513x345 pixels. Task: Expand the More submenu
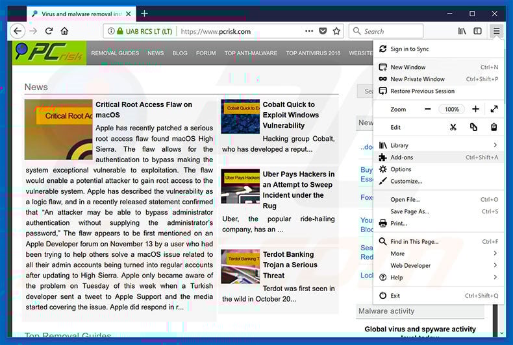pyautogui.click(x=438, y=254)
